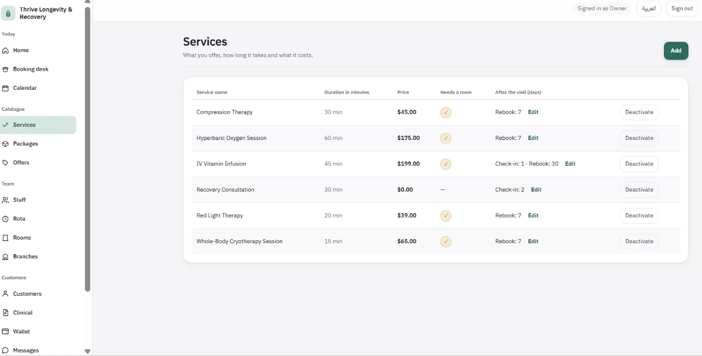The image size is (702, 356).
Task: Click the Calendar sidebar icon
Action: 6,88
